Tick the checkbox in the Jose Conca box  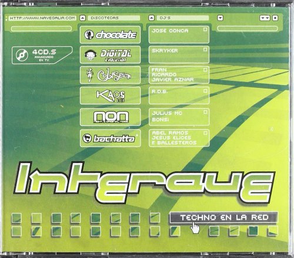click(x=205, y=29)
